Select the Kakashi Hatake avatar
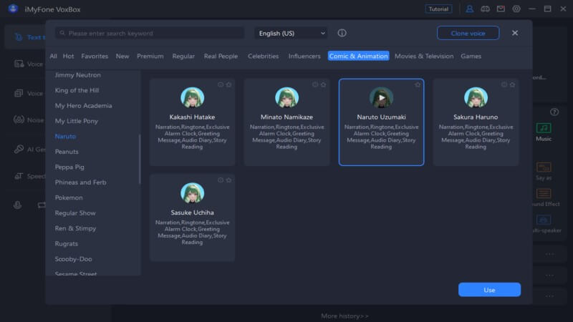Screen dimensions: 573x322 coord(192,97)
